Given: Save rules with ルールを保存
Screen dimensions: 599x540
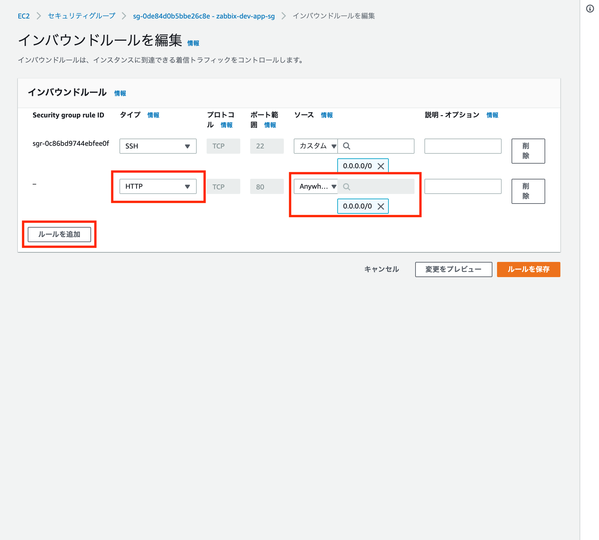Looking at the screenshot, I should (x=528, y=270).
